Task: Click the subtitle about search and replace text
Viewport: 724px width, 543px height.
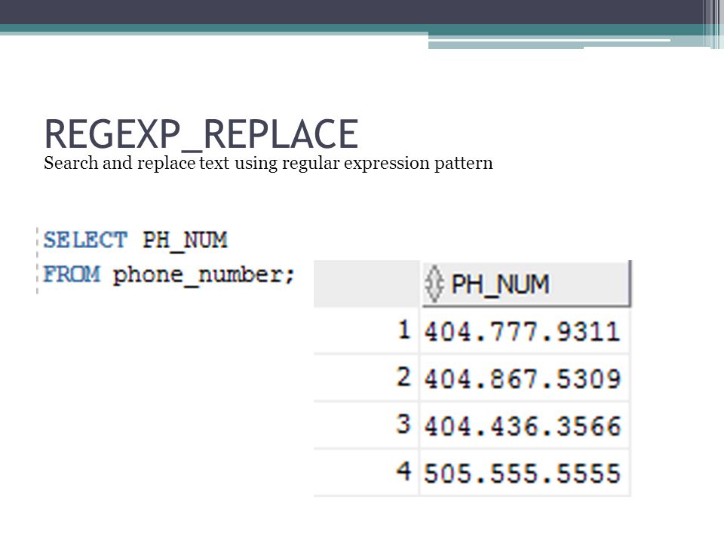Action: click(268, 164)
